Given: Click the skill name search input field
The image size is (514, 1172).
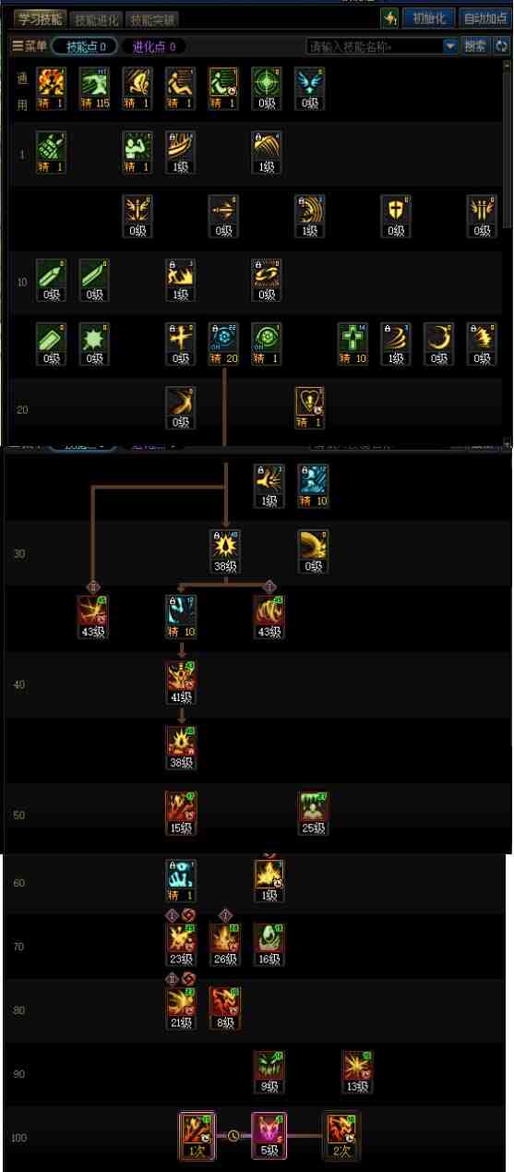Looking at the screenshot, I should click(x=375, y=46).
